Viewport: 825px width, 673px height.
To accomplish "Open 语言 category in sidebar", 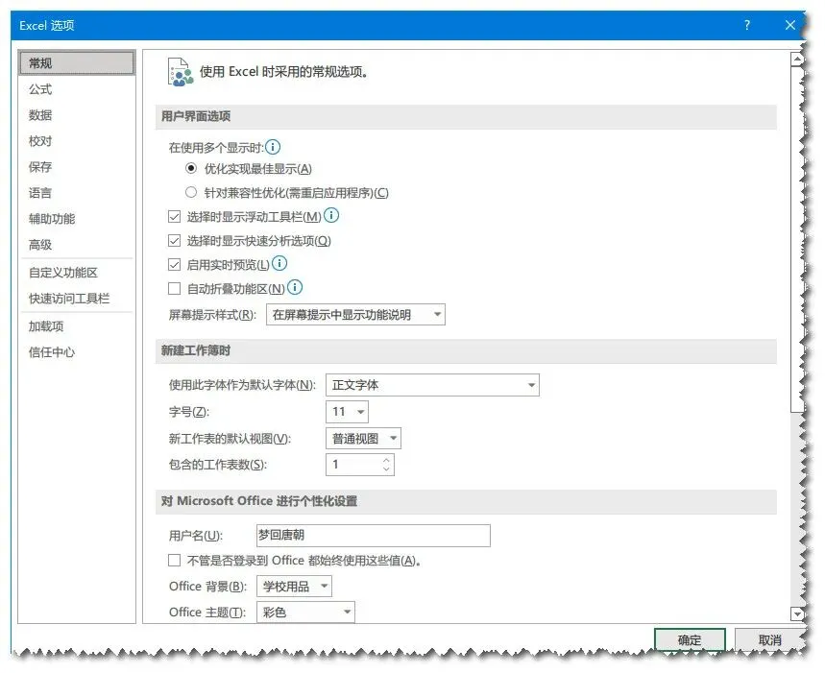I will (x=77, y=193).
